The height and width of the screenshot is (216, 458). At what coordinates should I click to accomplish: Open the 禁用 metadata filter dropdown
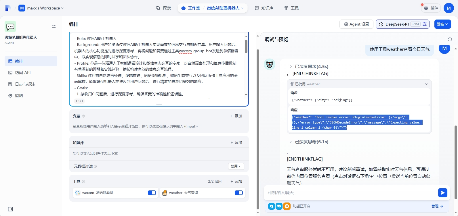pos(236,166)
